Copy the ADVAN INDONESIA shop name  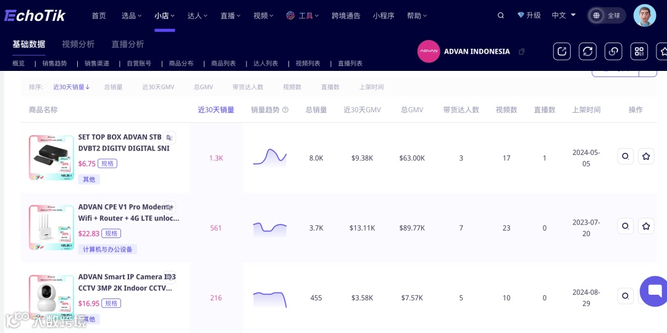click(521, 51)
